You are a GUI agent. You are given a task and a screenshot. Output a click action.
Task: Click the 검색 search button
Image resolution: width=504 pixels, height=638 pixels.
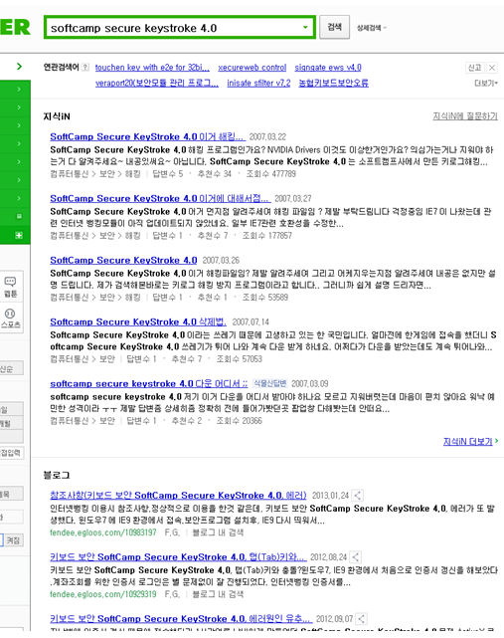334,27
